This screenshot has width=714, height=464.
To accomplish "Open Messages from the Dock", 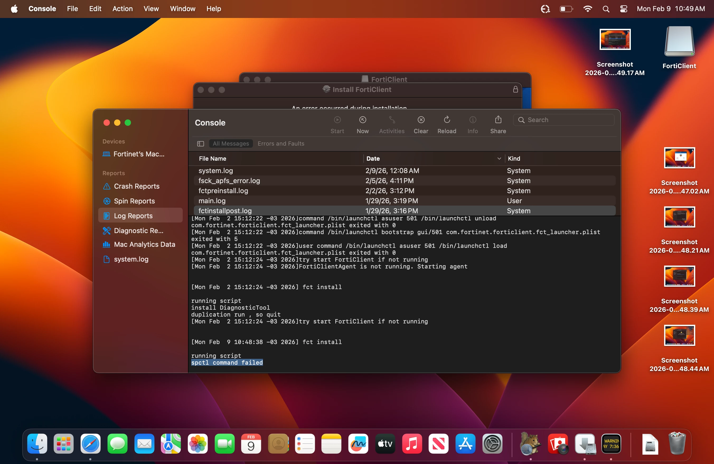I will (117, 444).
